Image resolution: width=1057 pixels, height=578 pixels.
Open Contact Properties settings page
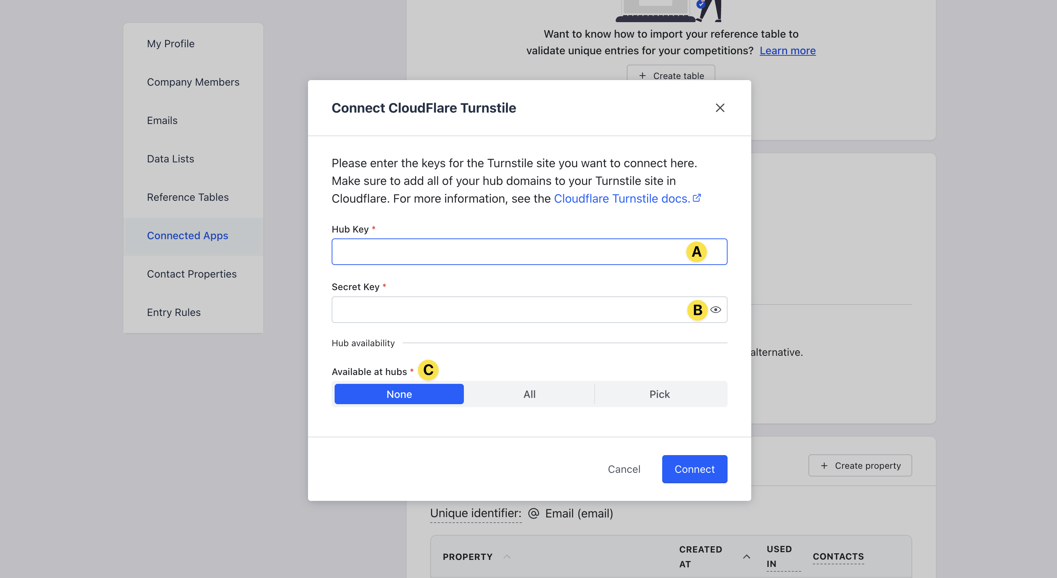192,274
